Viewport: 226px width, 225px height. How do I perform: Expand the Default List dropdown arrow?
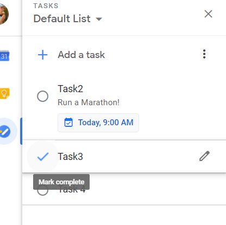pos(99,19)
